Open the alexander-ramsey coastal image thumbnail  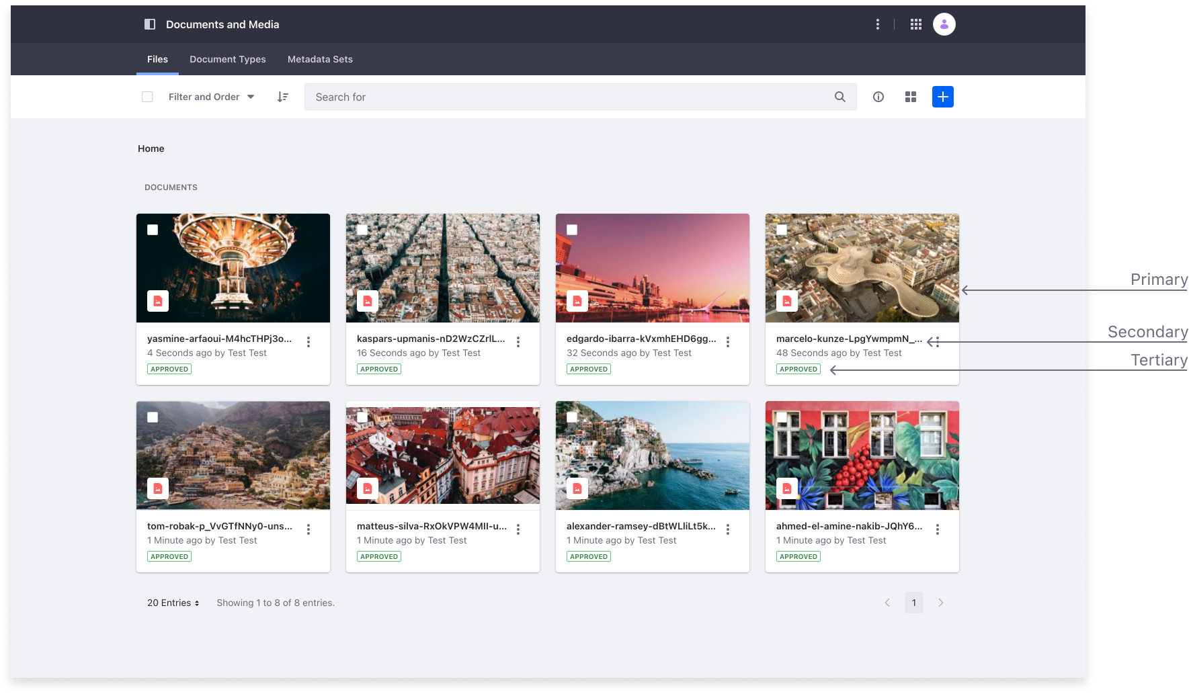tap(652, 456)
